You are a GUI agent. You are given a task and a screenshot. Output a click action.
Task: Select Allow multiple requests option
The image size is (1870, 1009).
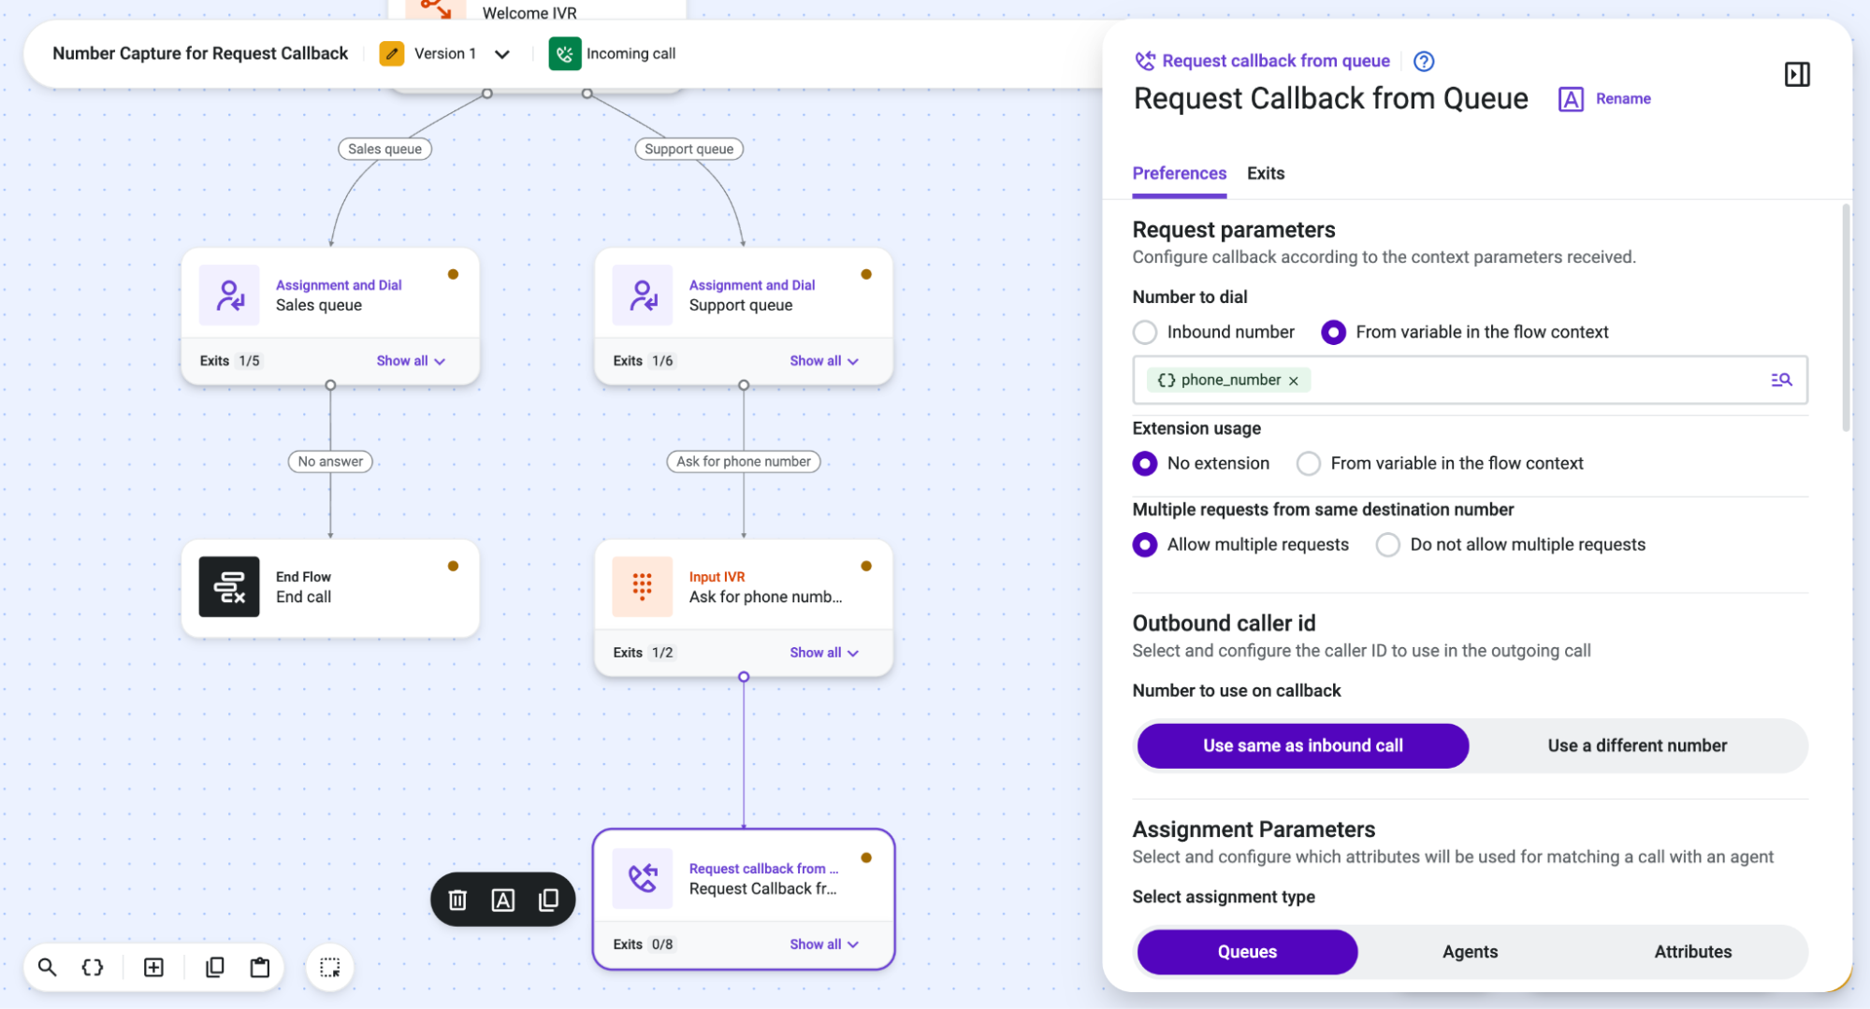(1144, 544)
